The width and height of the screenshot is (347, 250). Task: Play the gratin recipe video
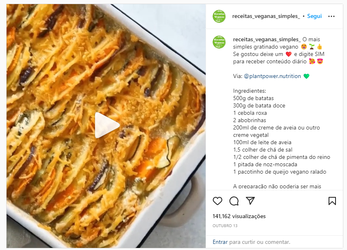click(107, 125)
